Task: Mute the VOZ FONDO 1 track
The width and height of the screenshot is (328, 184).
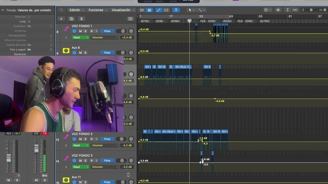Action: point(80,31)
